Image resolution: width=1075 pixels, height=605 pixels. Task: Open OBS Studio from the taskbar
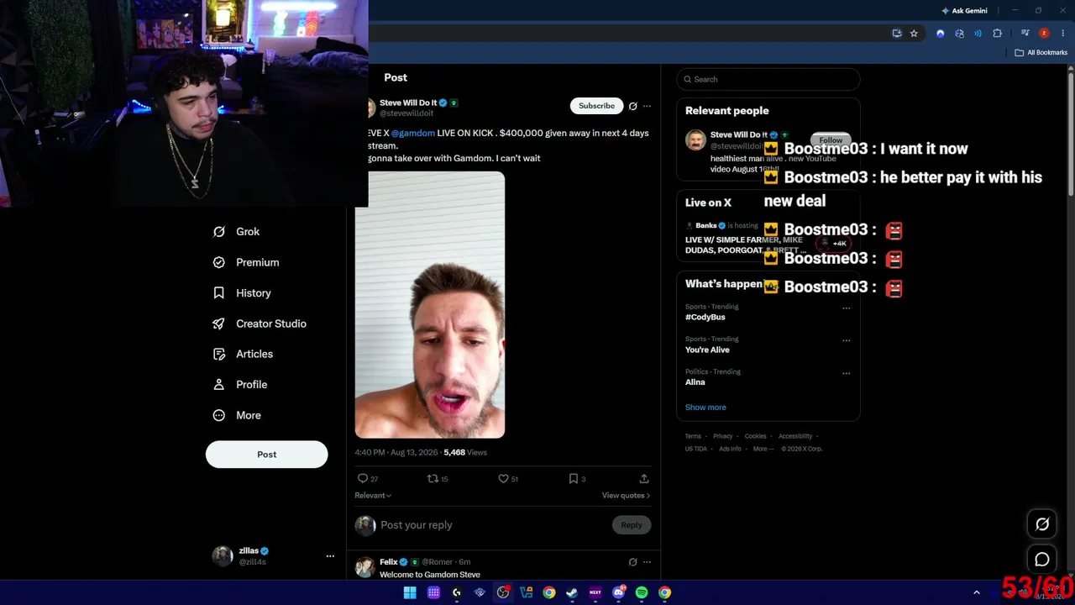[x=503, y=592]
